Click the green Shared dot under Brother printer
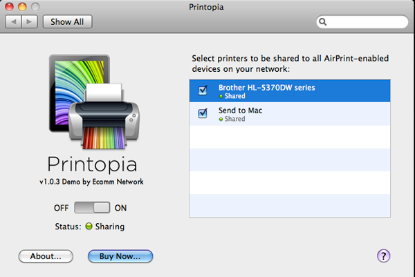 click(x=221, y=97)
